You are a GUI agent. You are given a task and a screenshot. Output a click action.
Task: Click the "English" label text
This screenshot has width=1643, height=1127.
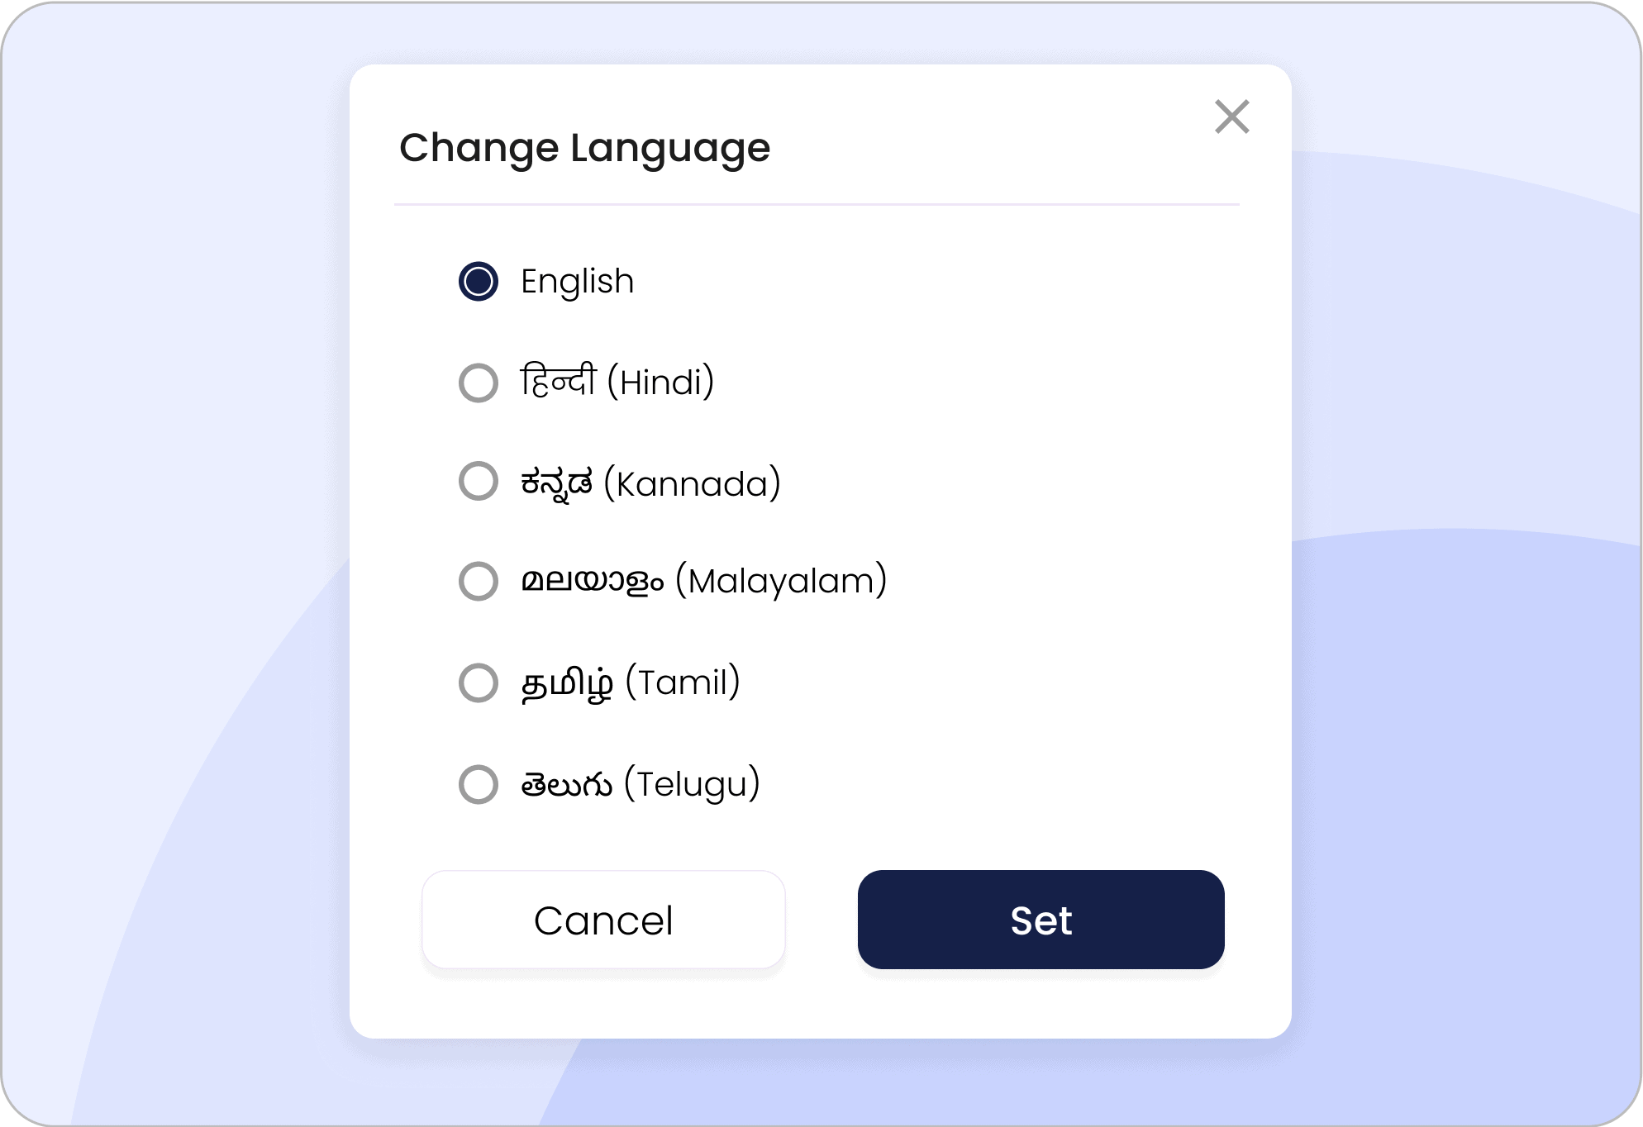[577, 282]
